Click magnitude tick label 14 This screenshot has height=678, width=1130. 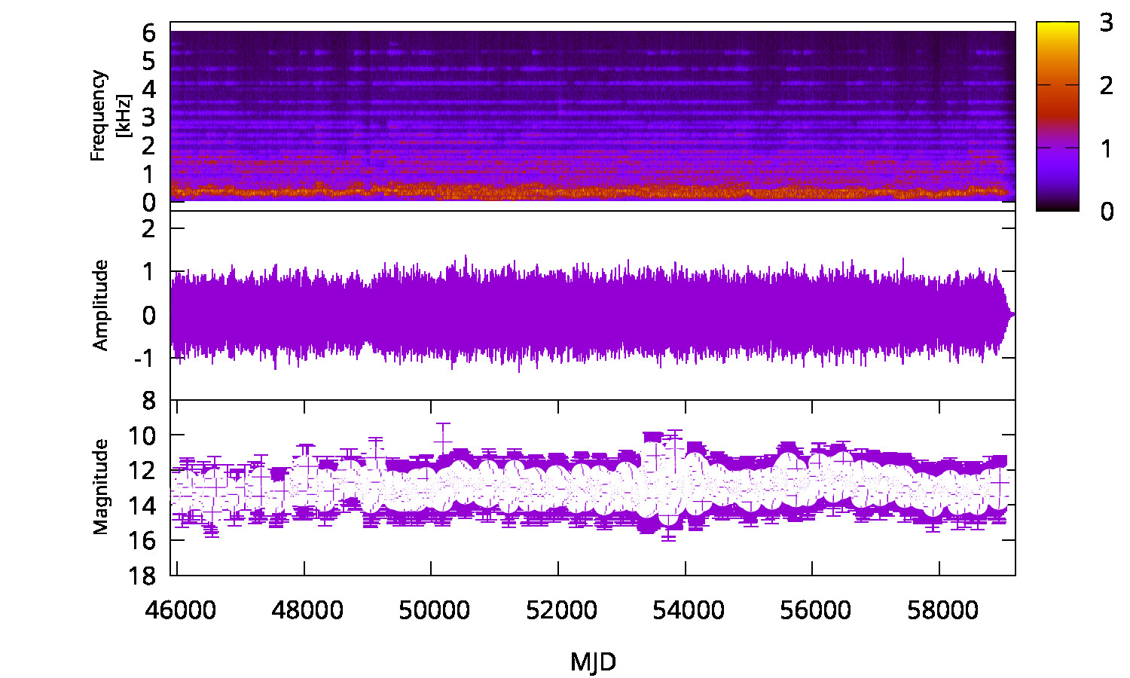142,505
